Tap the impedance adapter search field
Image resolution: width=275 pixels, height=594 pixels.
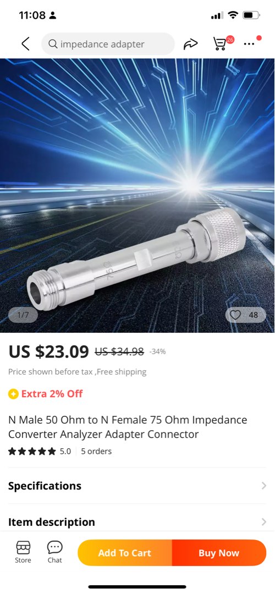(x=108, y=44)
